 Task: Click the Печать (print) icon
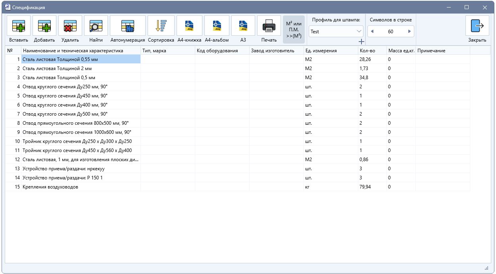(269, 26)
